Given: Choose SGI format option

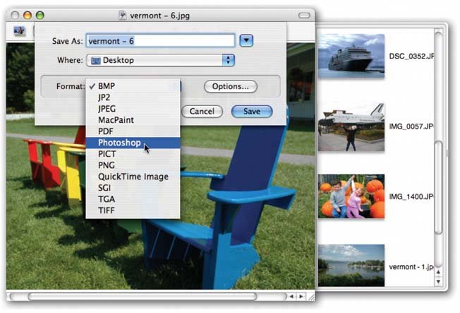Looking at the screenshot, I should tap(133, 188).
